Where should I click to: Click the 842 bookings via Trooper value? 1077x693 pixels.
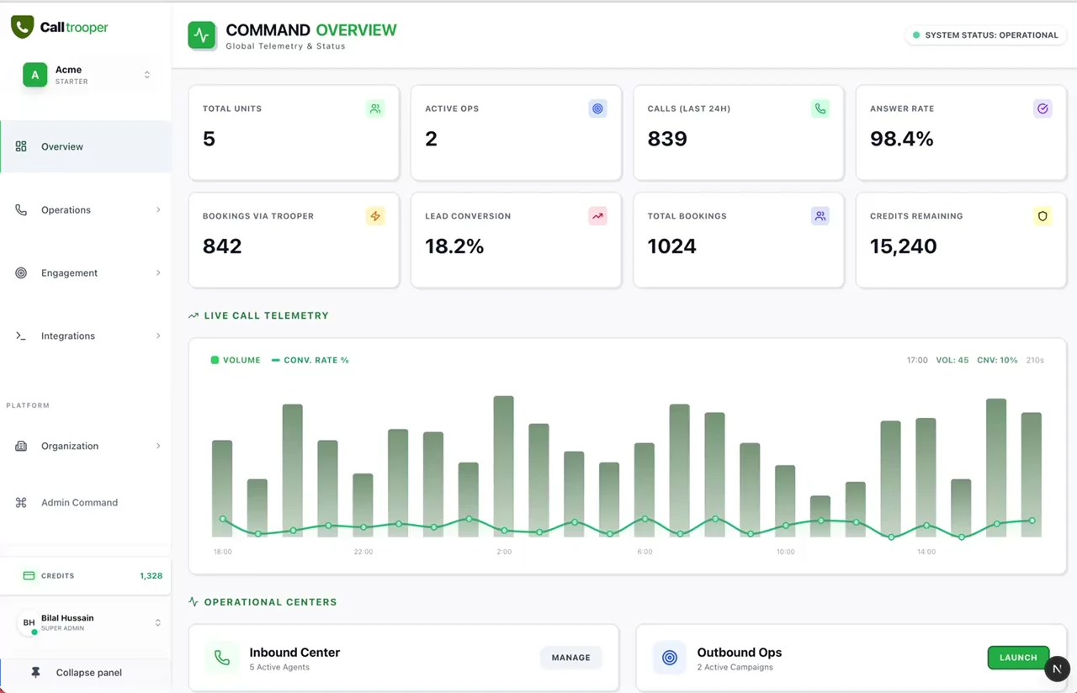tap(222, 246)
